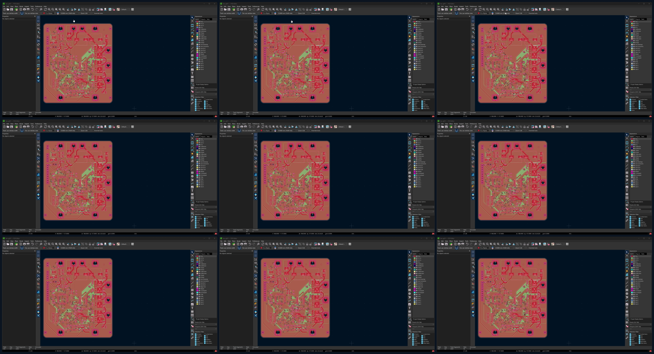Toggle Zones filter checkbox in the bottom-left window
Screen dimensions: 654x354
(196, 341)
